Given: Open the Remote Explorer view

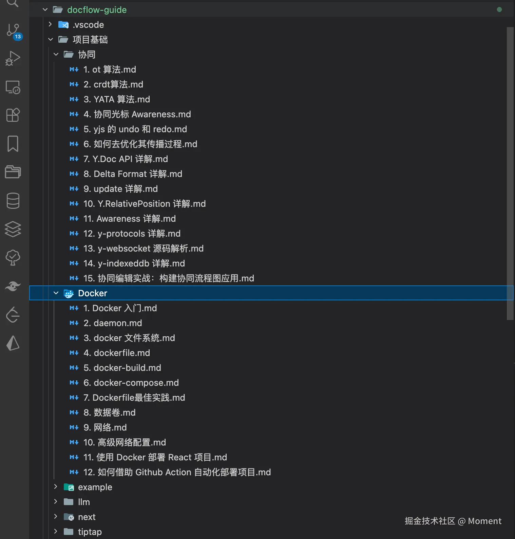Looking at the screenshot, I should pos(13,87).
